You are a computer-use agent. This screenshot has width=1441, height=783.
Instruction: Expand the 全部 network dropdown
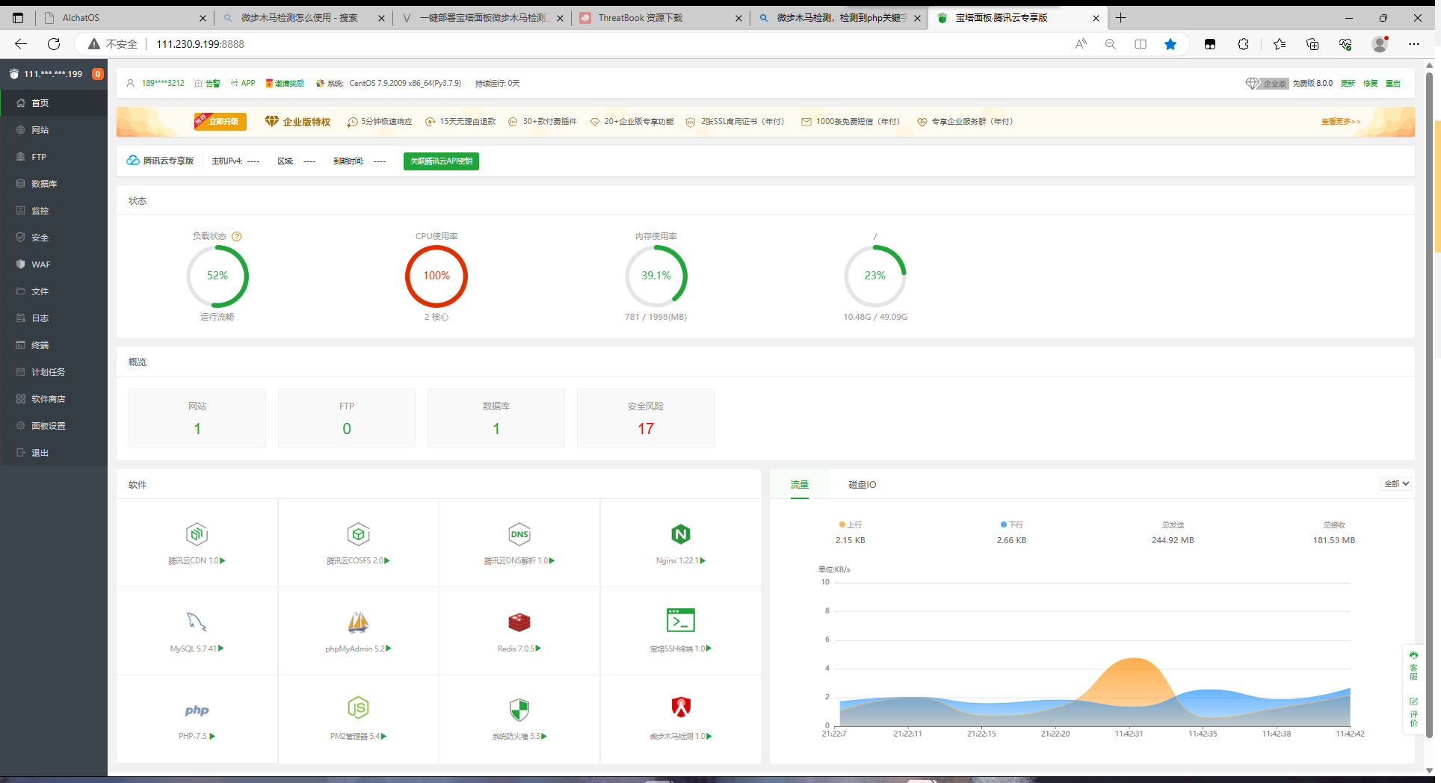pos(1395,484)
